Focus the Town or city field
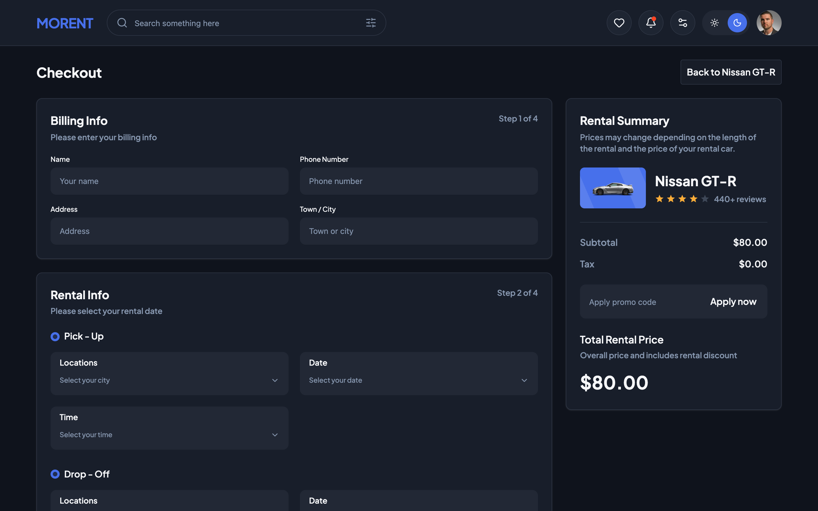 [418, 231]
